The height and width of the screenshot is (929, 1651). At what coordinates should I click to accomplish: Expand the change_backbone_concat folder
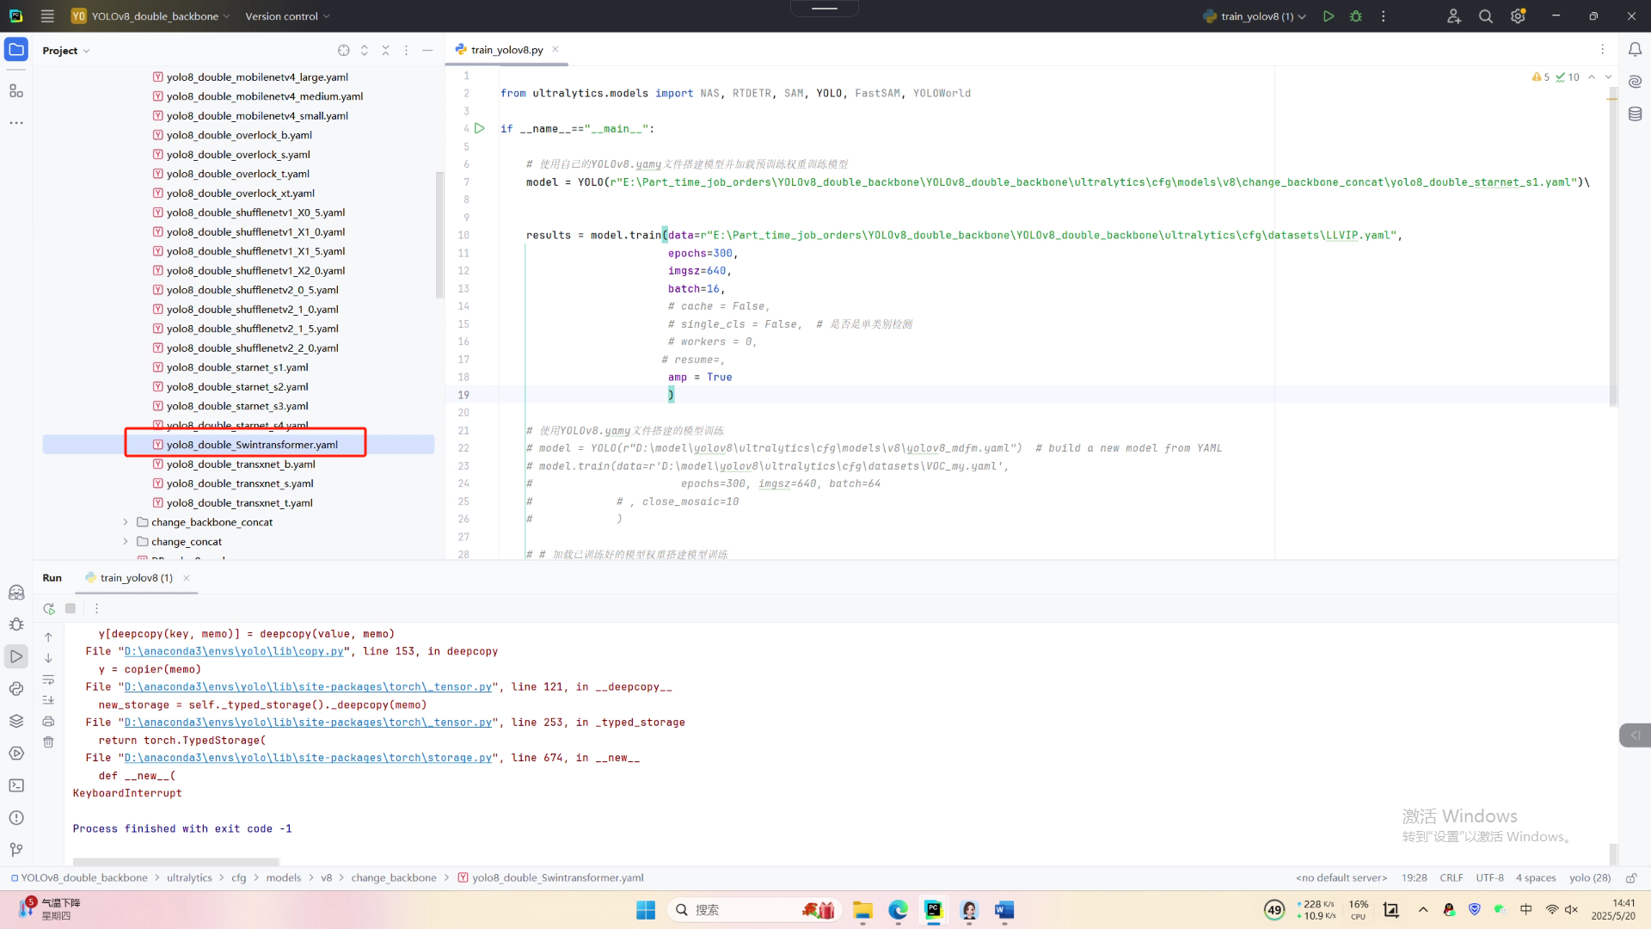tap(126, 522)
